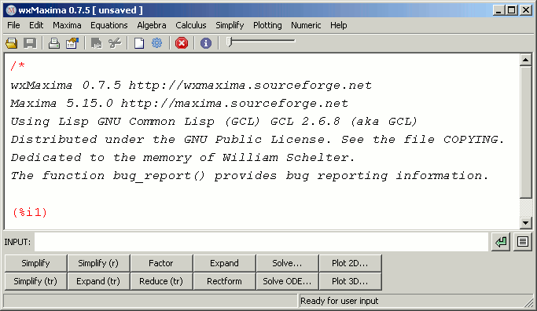Click the Save session floppy icon
This screenshot has width=537, height=311.
pyautogui.click(x=30, y=43)
